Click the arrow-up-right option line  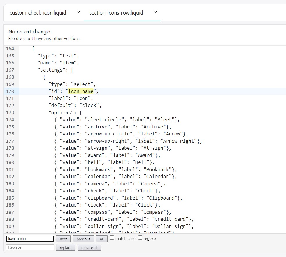point(128,141)
